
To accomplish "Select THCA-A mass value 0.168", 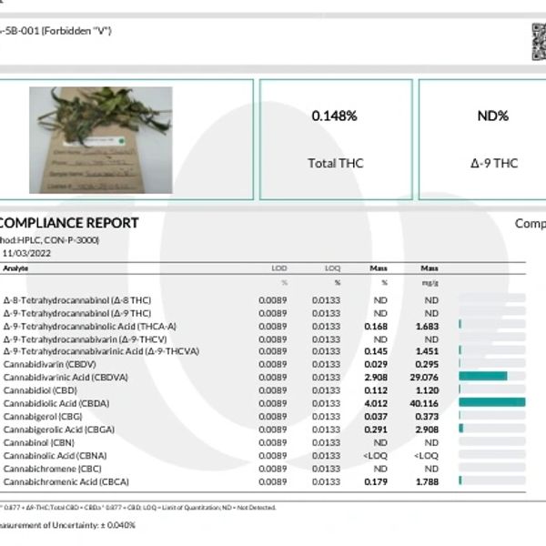I will 376,327.
